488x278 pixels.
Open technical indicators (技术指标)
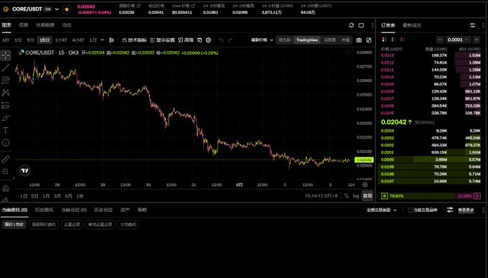click(133, 40)
